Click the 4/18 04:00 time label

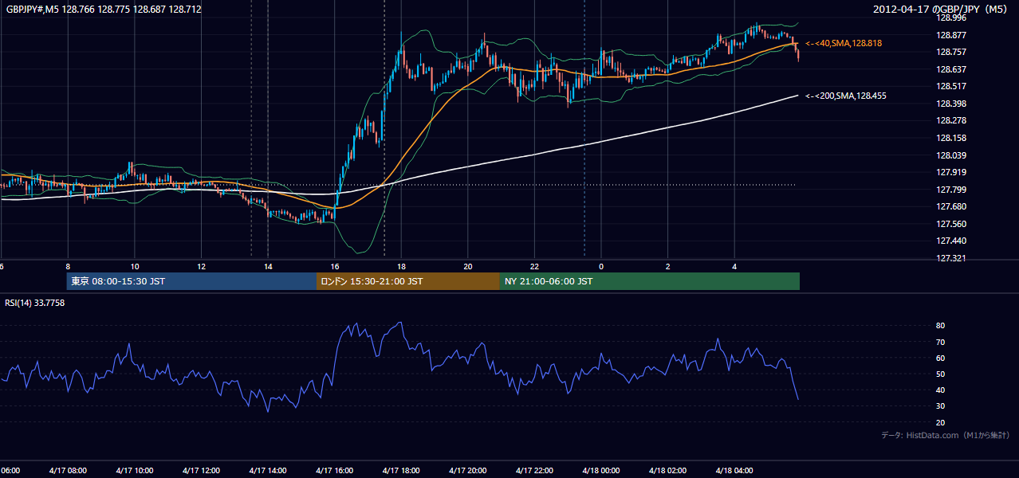click(x=734, y=470)
